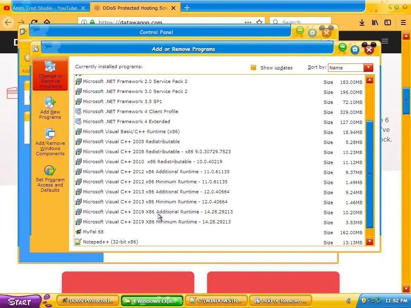The image size is (411, 308).
Task: Open browser hamburger menu
Action: pyautogui.click(x=403, y=22)
